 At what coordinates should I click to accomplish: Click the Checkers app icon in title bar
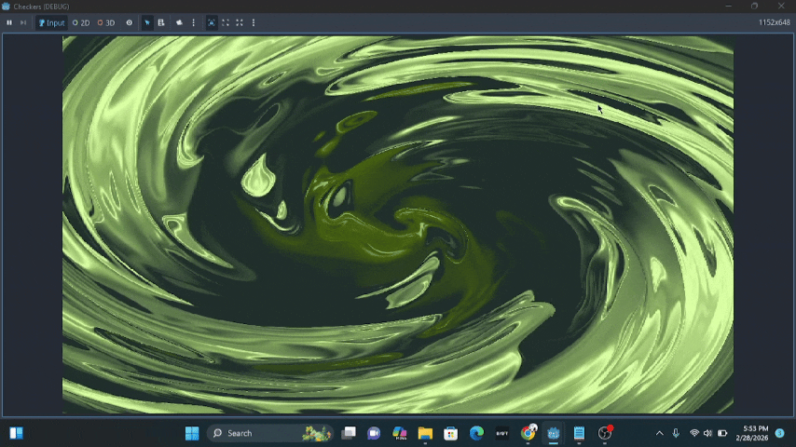pyautogui.click(x=7, y=7)
